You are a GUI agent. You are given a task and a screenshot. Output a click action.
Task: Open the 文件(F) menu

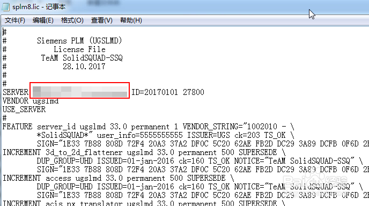pyautogui.click(x=15, y=20)
